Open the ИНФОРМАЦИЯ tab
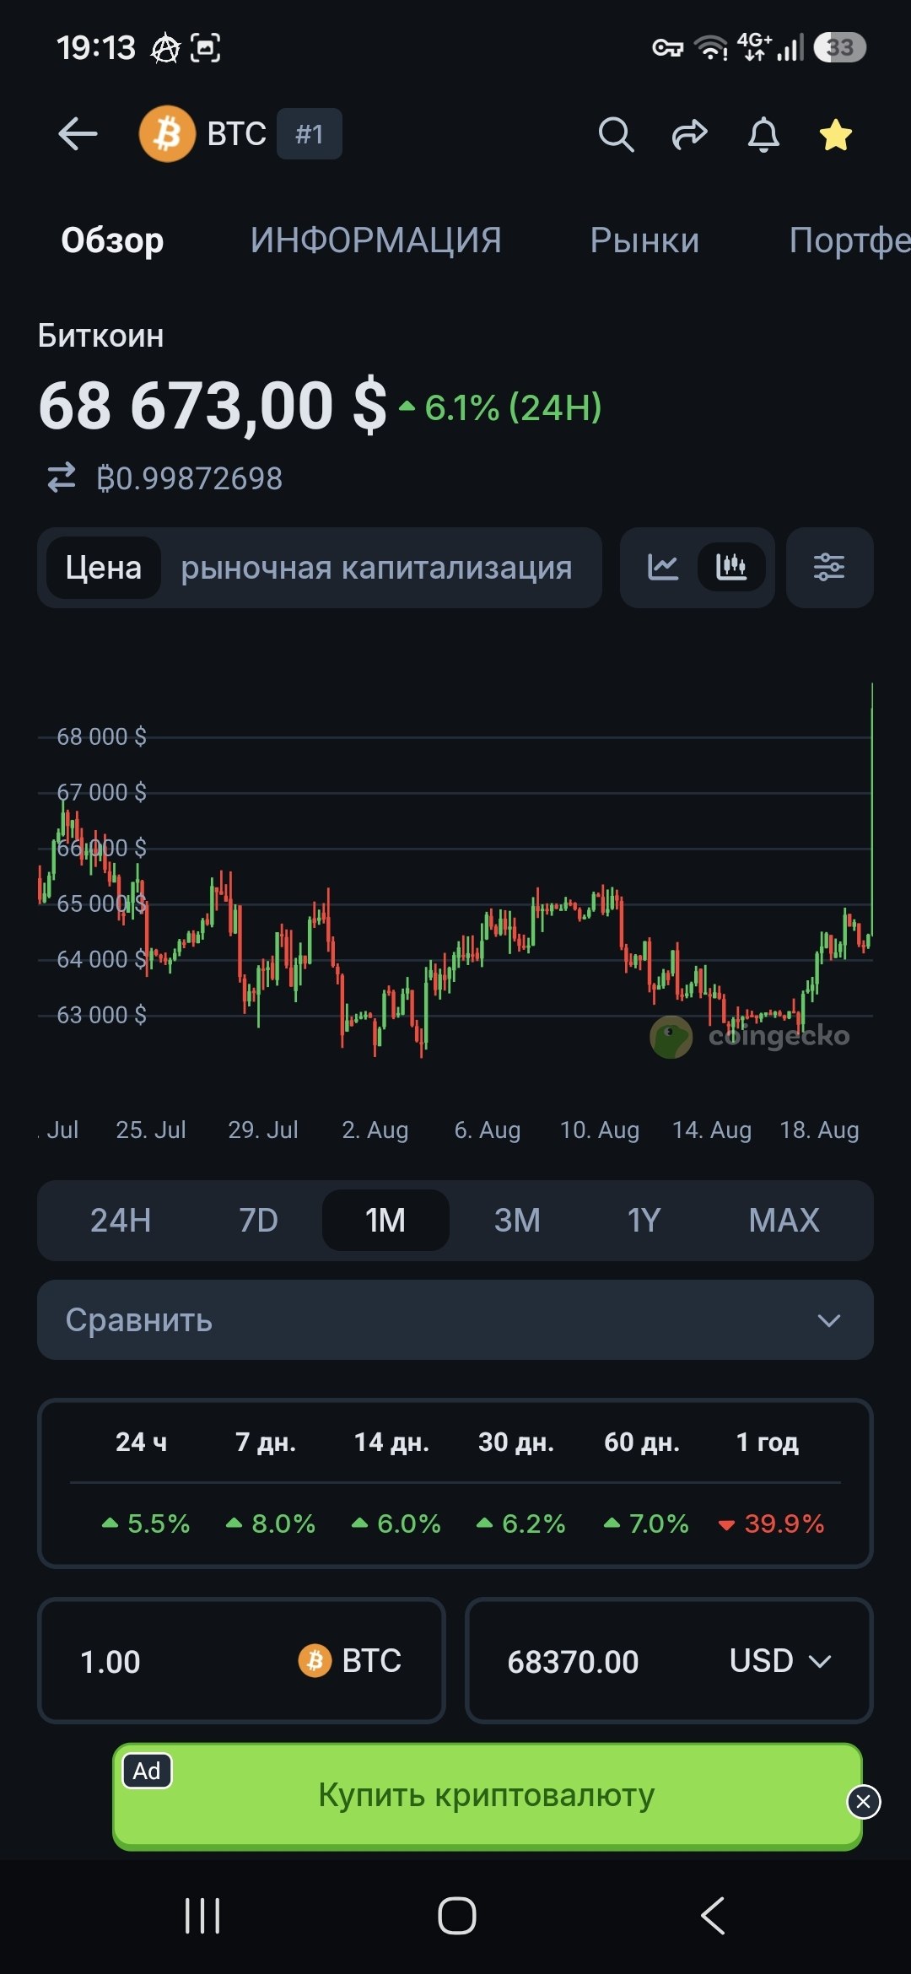911x1974 pixels. pos(375,240)
